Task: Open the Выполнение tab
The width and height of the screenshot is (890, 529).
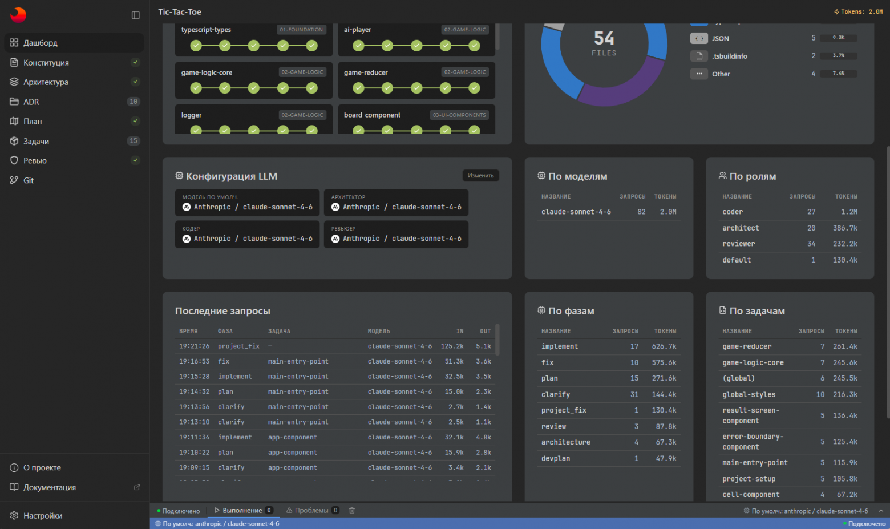Action: [242, 511]
